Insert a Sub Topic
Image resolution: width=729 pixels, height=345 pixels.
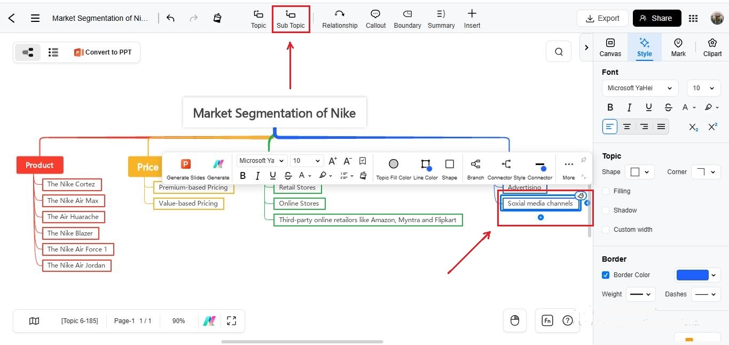(x=291, y=19)
